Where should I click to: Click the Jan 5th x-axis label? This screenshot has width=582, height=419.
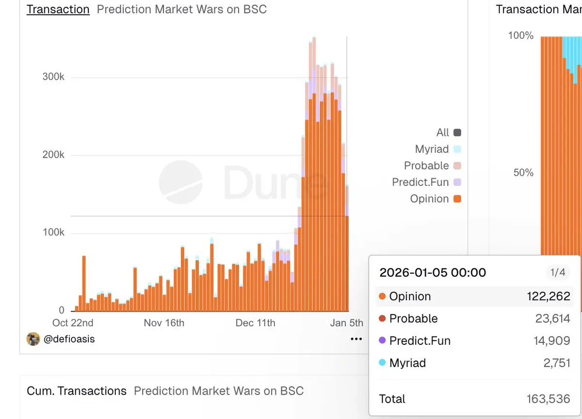[x=346, y=323]
